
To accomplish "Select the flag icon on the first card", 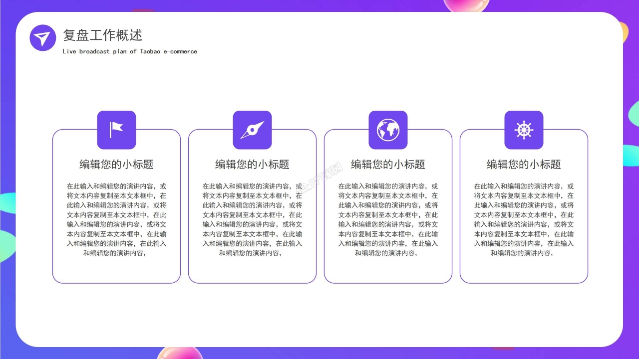I will 116,130.
